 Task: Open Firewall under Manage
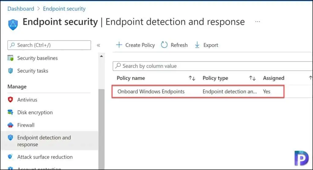click(x=26, y=125)
